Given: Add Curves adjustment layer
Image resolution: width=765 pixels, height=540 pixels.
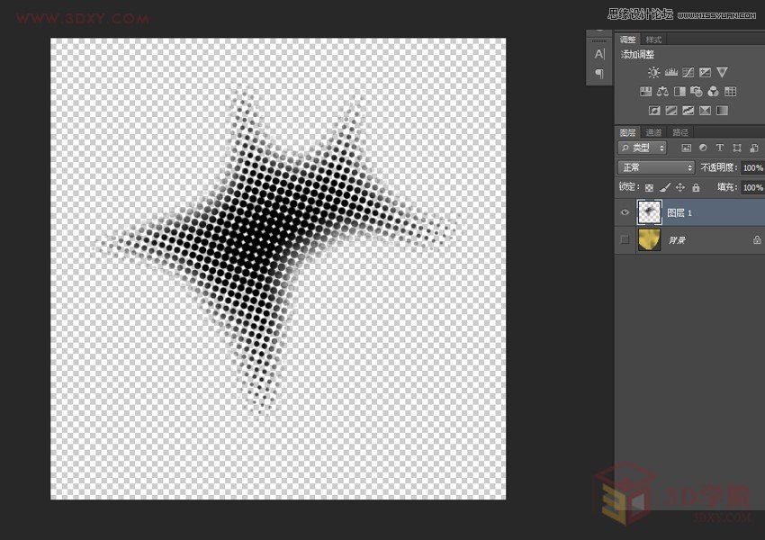Looking at the screenshot, I should [x=688, y=73].
